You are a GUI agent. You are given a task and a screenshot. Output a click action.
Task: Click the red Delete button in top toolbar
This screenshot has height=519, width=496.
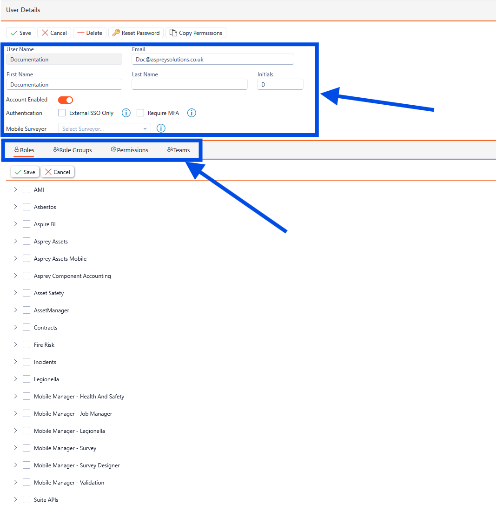point(90,33)
